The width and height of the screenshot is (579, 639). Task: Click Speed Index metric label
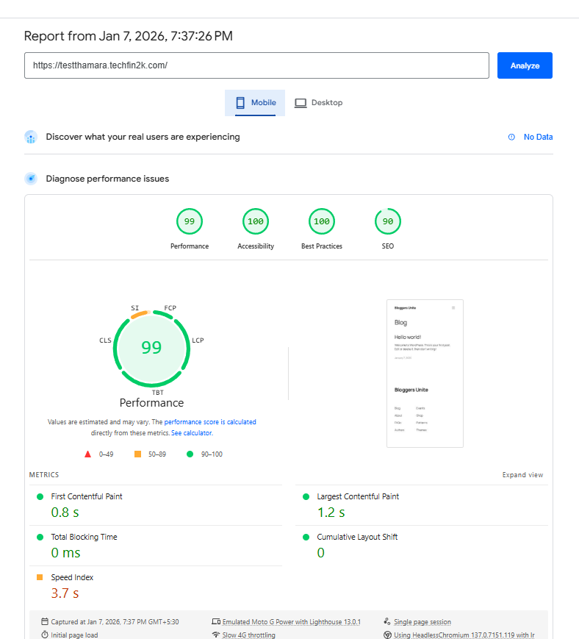click(x=72, y=577)
